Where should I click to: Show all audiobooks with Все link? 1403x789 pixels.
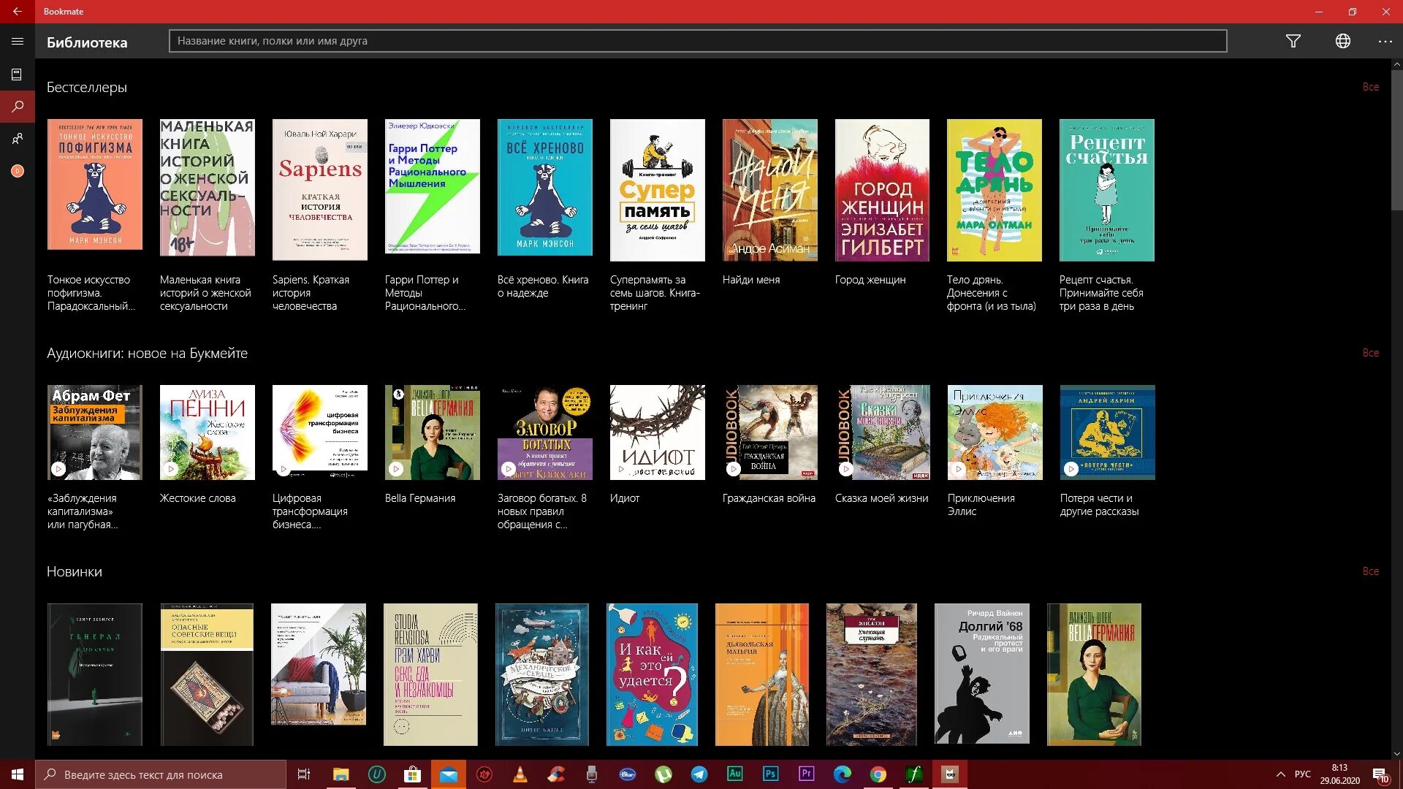click(x=1371, y=353)
